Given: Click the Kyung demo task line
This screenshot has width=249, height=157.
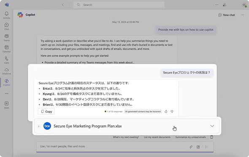Looking at the screenshot, I should tap(83, 94).
